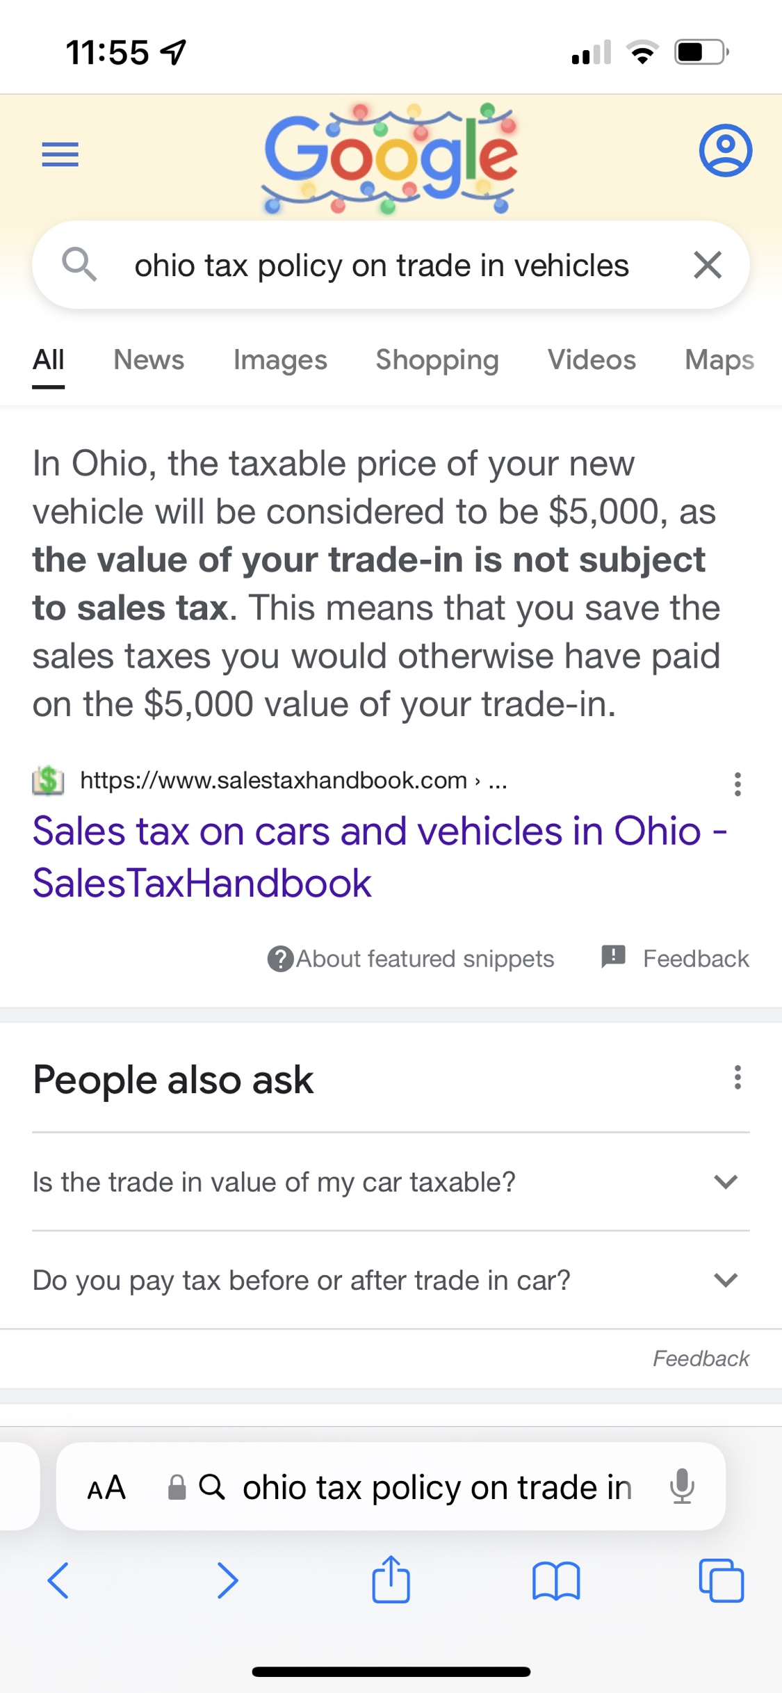Screen dimensions: 782x1693
Task: Switch to the News tab
Action: pyautogui.click(x=149, y=360)
